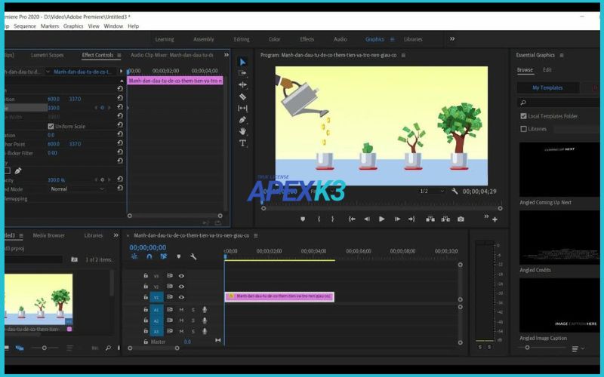This screenshot has width=604, height=377.
Task: Toggle V3 track output eye
Action: (181, 276)
